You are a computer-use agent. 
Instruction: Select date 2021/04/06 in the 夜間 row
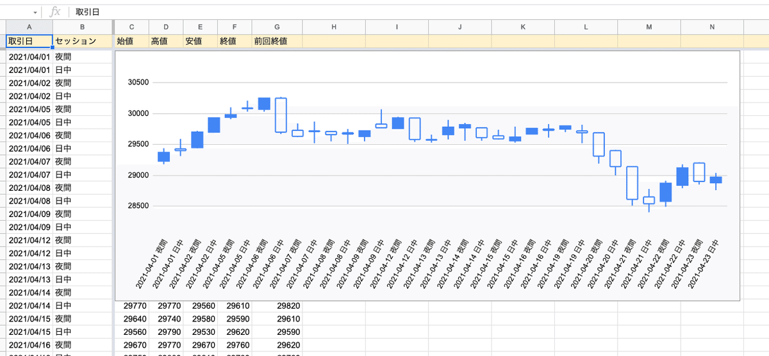point(29,136)
